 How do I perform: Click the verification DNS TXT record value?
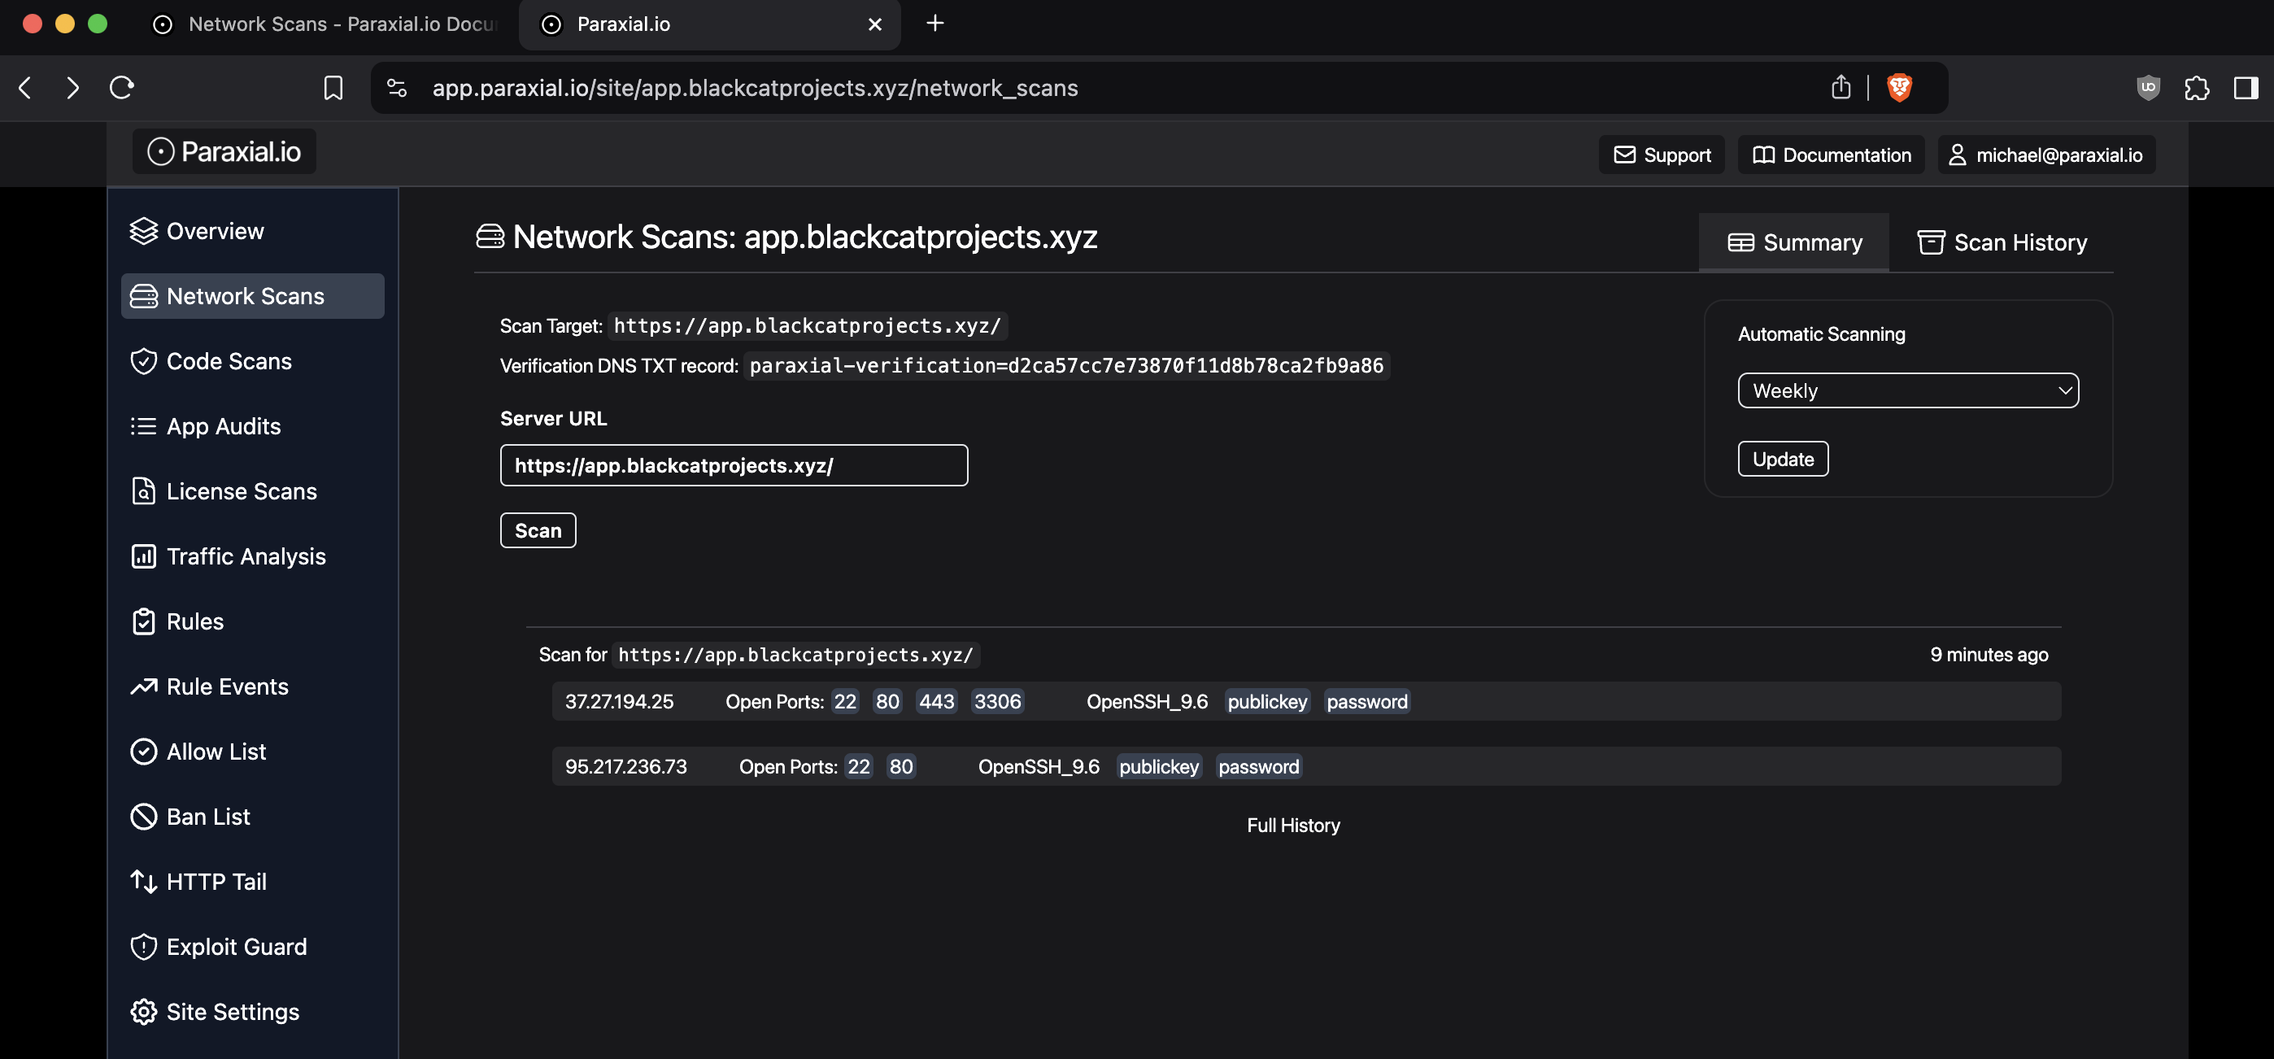click(1066, 365)
